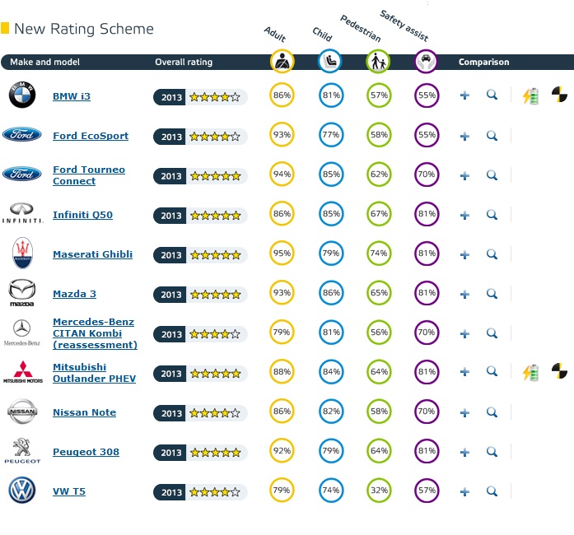Click Nissan Note 2013 star rating badge
This screenshot has width=574, height=535.
(200, 413)
